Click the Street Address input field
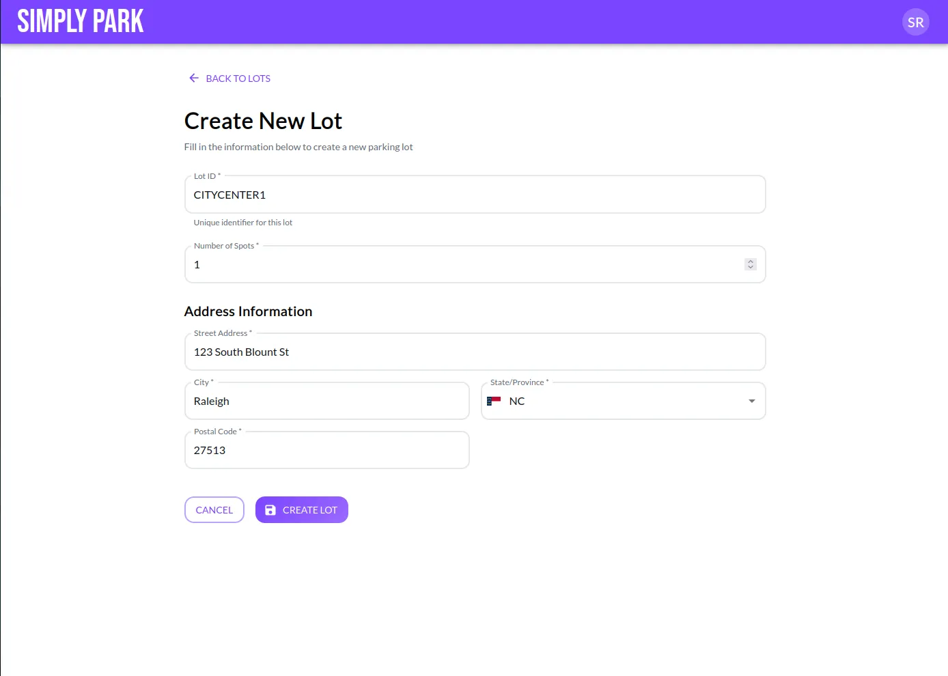The height and width of the screenshot is (676, 948). coord(475,352)
